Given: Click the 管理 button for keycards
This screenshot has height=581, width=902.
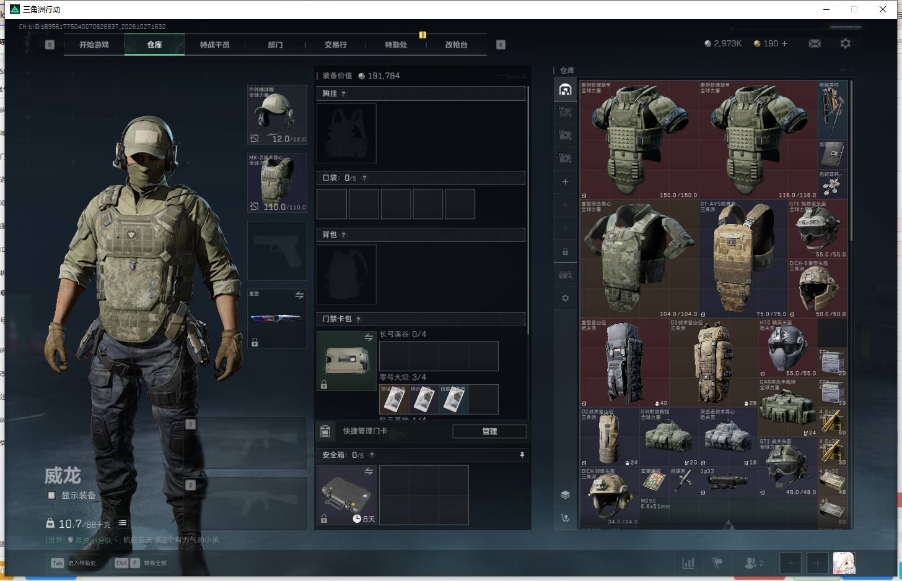Looking at the screenshot, I should (x=489, y=431).
